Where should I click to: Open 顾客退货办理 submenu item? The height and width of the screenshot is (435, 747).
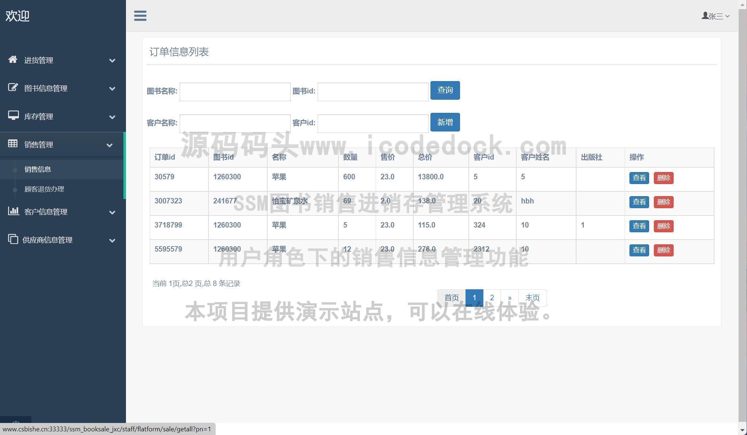click(44, 189)
